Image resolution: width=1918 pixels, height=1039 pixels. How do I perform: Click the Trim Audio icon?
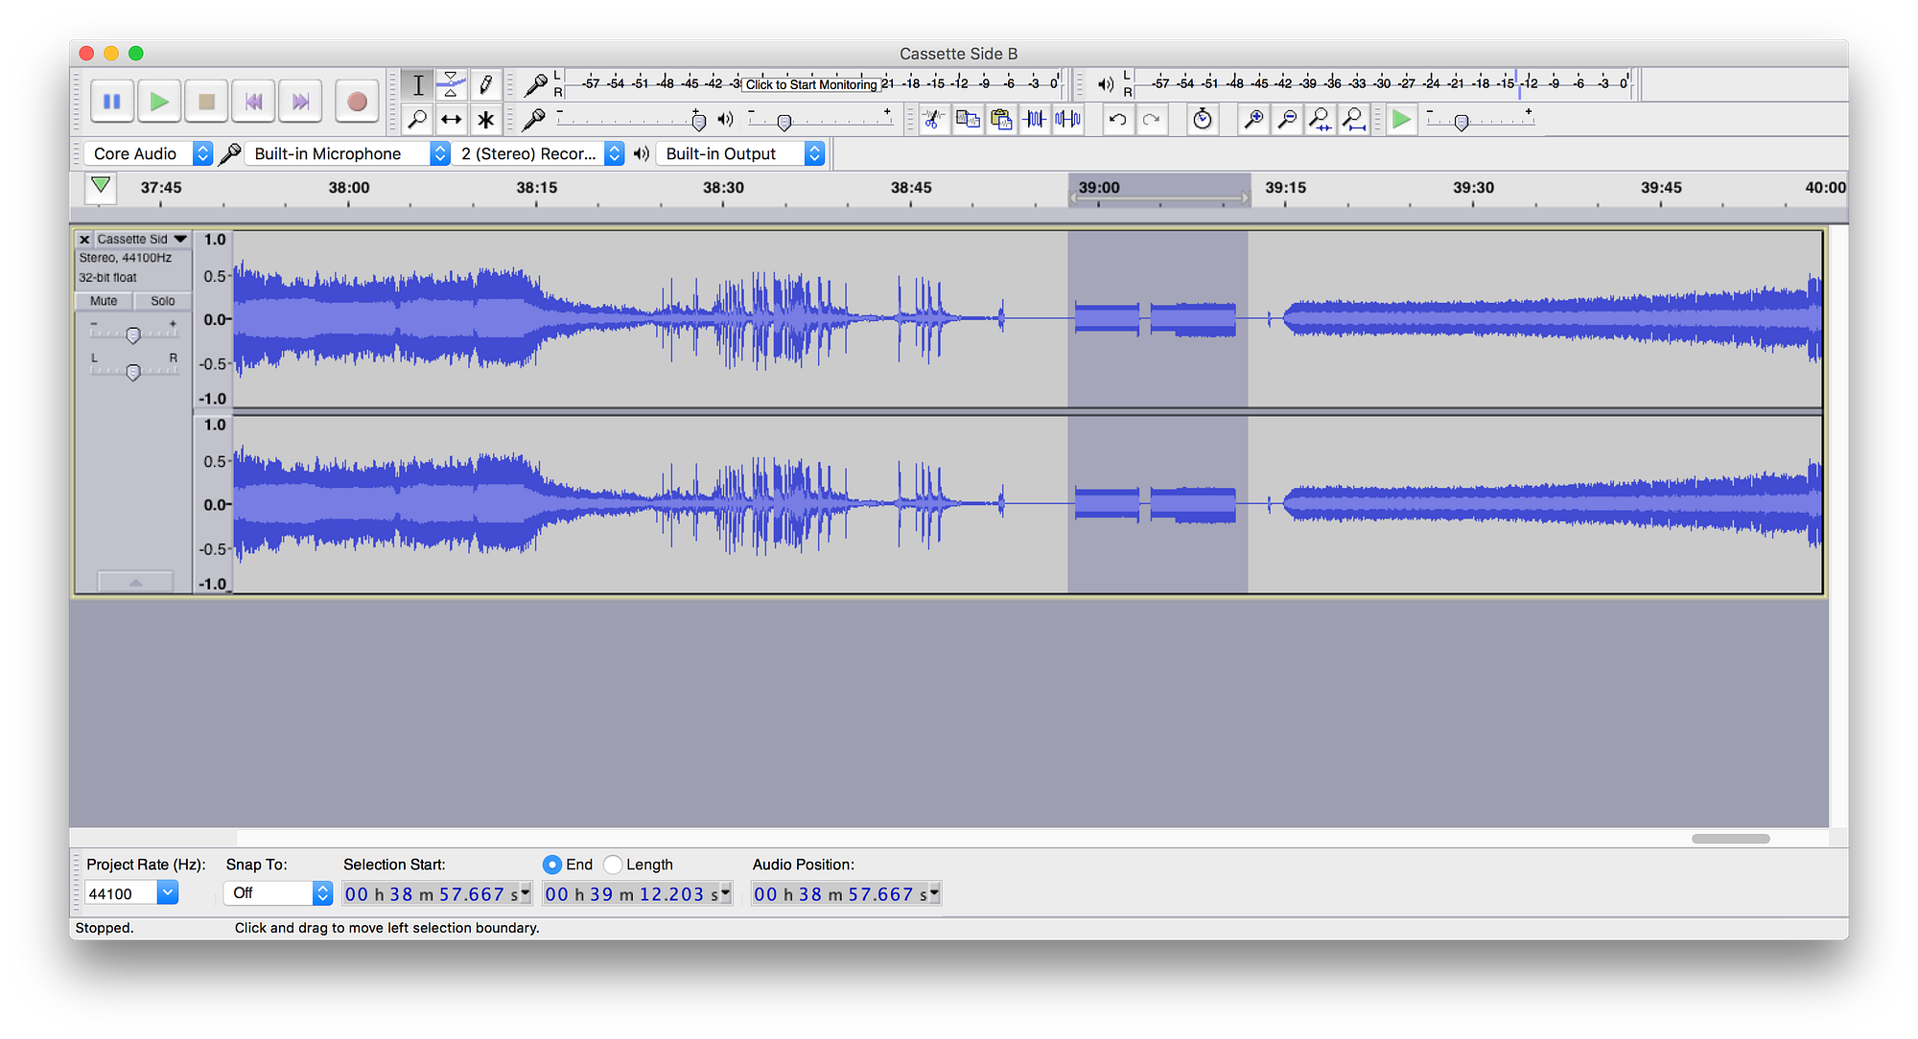[x=1036, y=120]
